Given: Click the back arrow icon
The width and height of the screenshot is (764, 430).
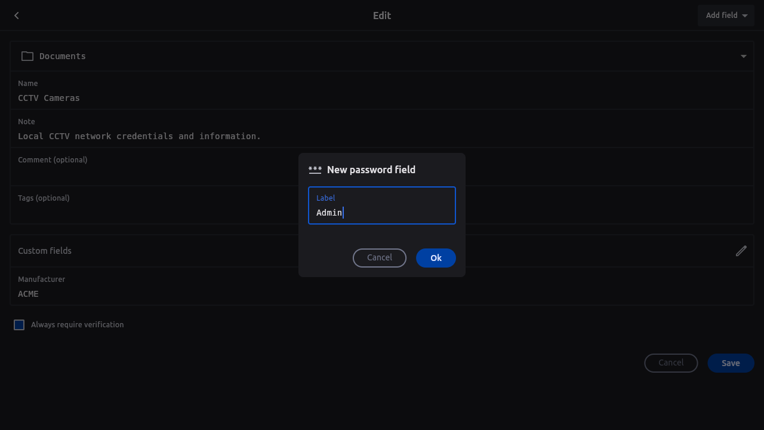Looking at the screenshot, I should [17, 16].
